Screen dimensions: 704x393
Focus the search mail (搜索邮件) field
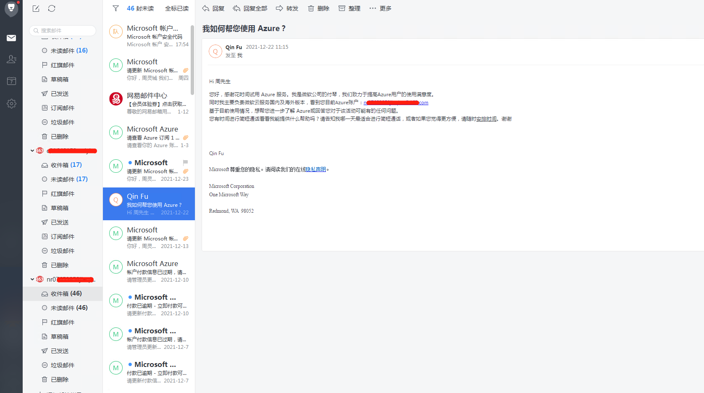tap(63, 30)
